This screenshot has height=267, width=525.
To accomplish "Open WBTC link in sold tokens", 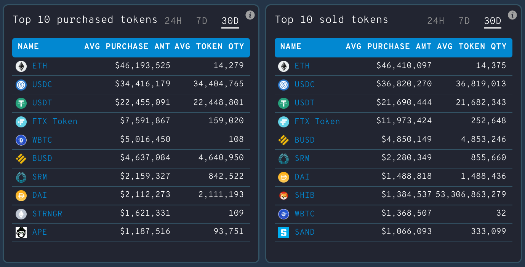I will pyautogui.click(x=305, y=214).
